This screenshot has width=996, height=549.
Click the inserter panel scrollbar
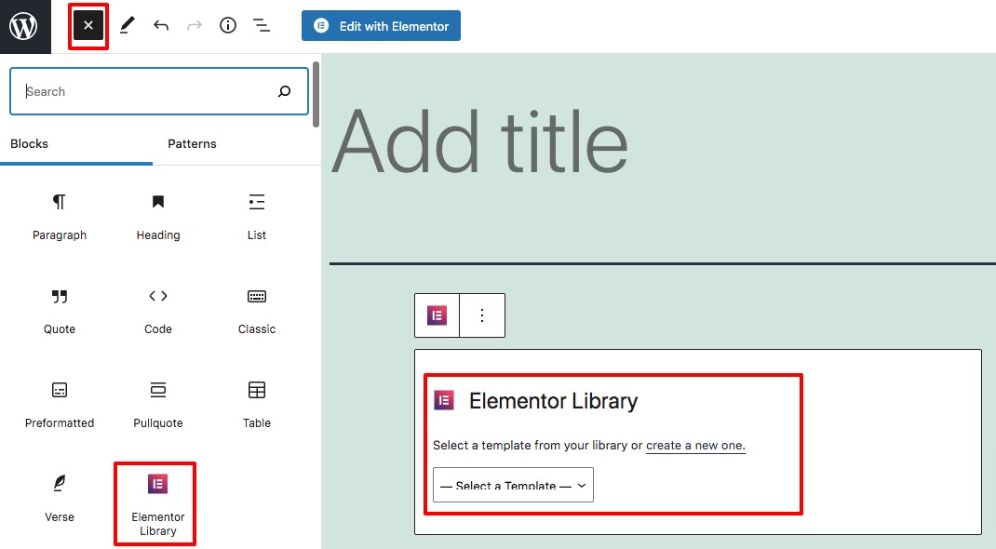316,95
